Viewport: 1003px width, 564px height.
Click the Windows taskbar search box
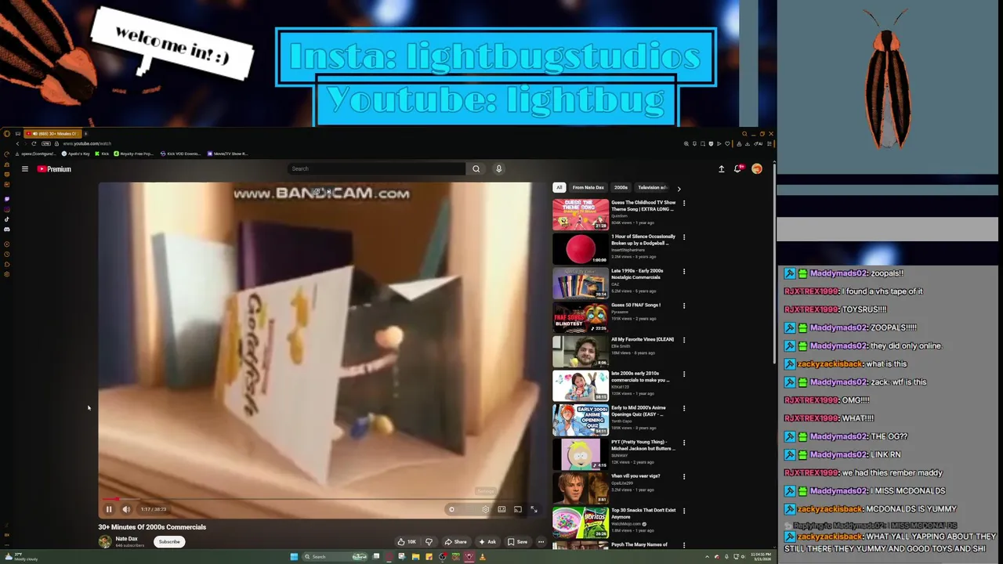[335, 557]
